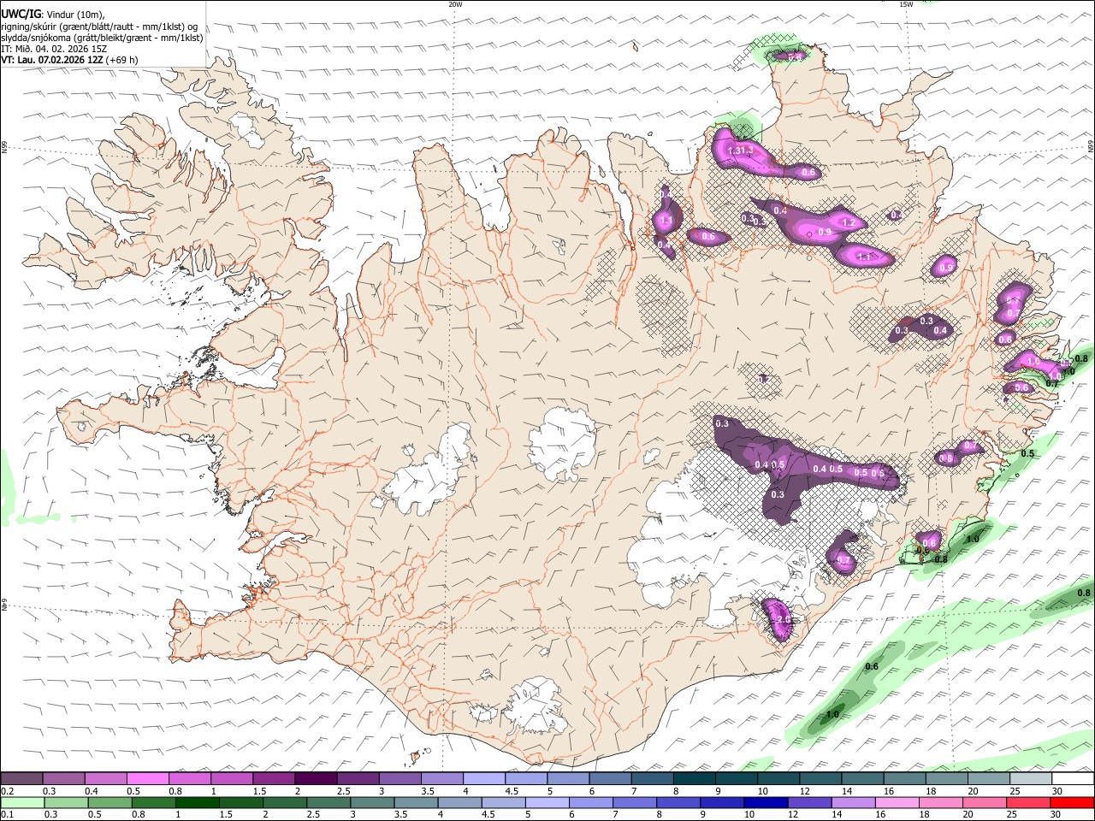Click the snow-scale swatch labeled 3

pos(400,779)
